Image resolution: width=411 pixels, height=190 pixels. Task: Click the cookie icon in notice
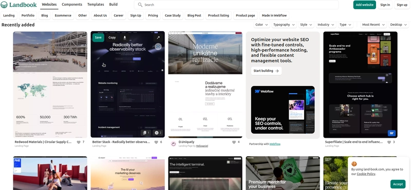pyautogui.click(x=354, y=164)
